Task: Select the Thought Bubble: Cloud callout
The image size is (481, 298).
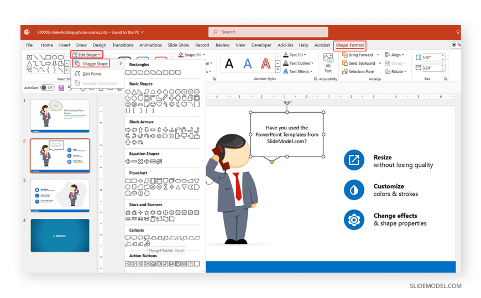Action: (x=147, y=238)
